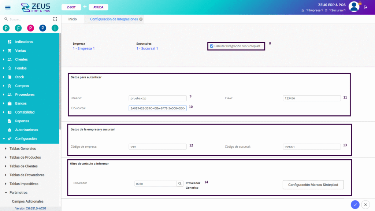Screen dimensions: 375x211
Task: Expand Tablas de Productos arrow
Action: 6,158
